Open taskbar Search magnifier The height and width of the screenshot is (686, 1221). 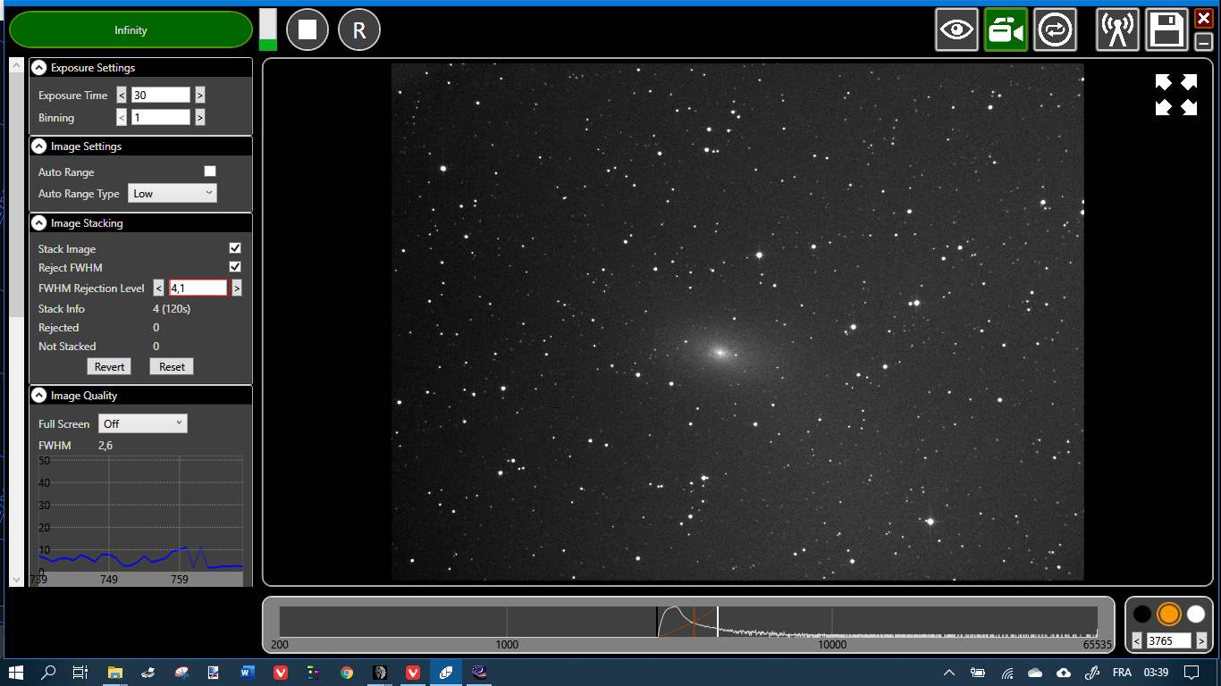pos(48,673)
